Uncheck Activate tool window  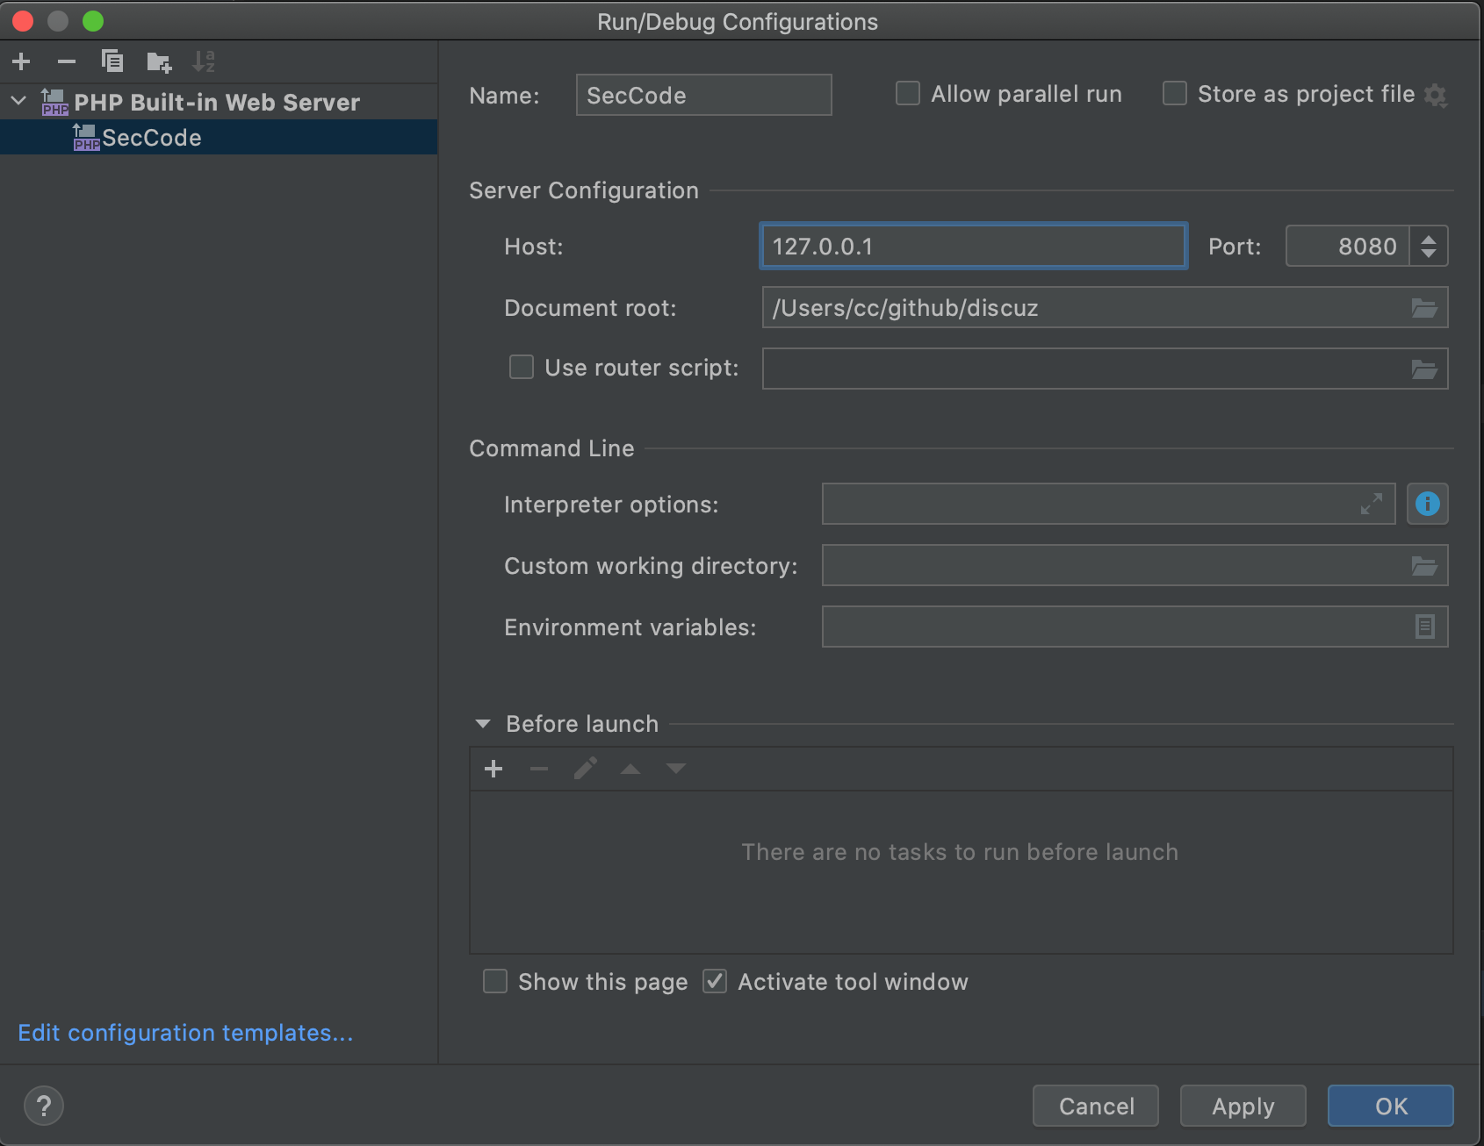click(x=715, y=981)
